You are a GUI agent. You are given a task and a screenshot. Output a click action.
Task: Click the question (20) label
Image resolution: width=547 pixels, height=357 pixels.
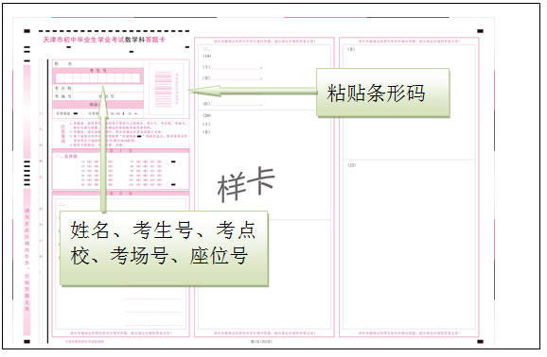tap(207, 115)
